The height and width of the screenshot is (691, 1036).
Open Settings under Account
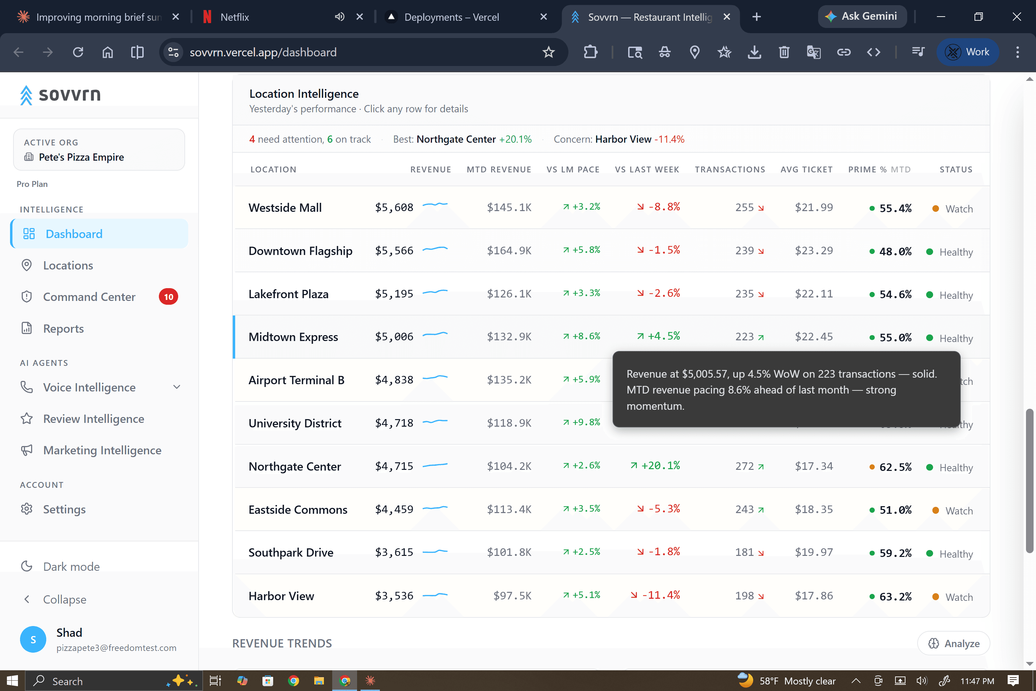click(x=65, y=509)
